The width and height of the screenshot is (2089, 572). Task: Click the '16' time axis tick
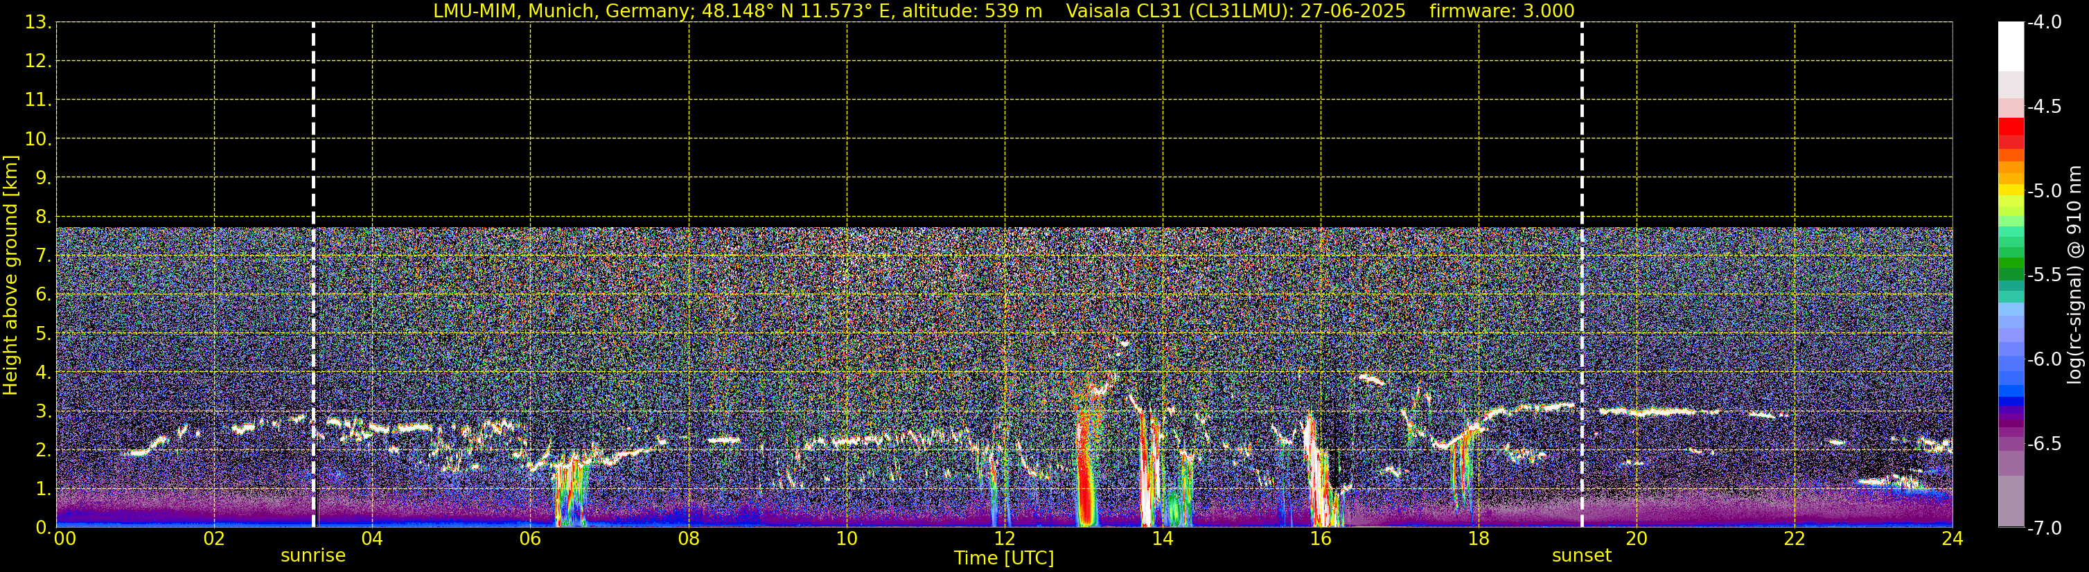coord(1320,539)
